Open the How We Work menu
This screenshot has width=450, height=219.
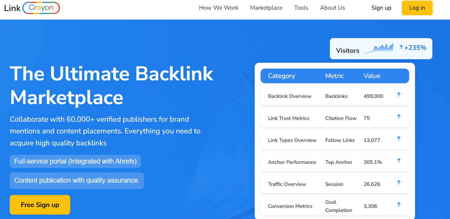219,8
